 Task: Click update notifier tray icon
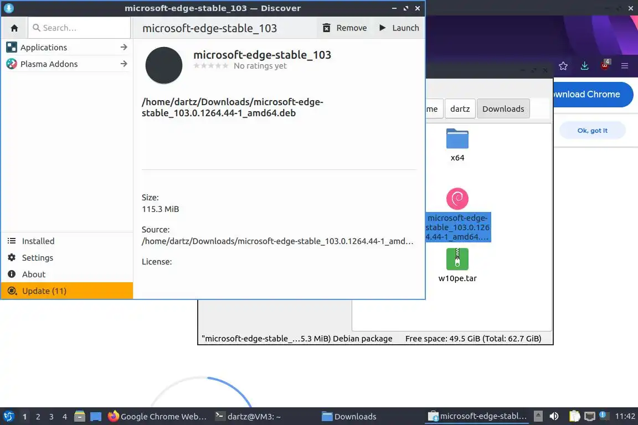604,416
